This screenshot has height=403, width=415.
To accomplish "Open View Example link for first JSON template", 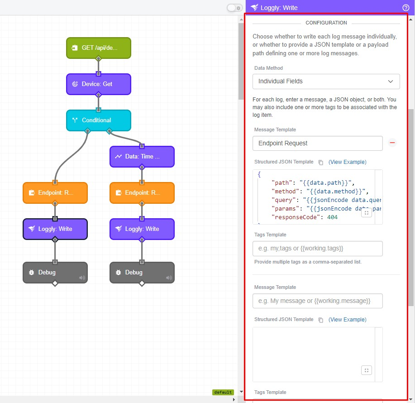I will 347,162.
